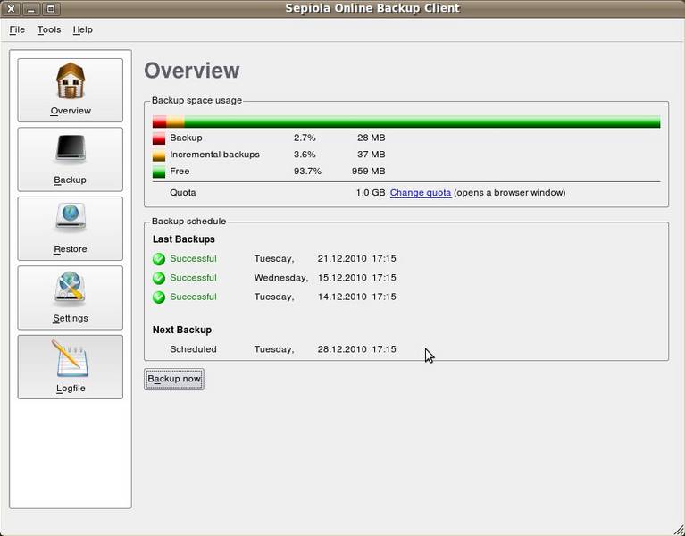Click the Overview page heading

point(192,71)
